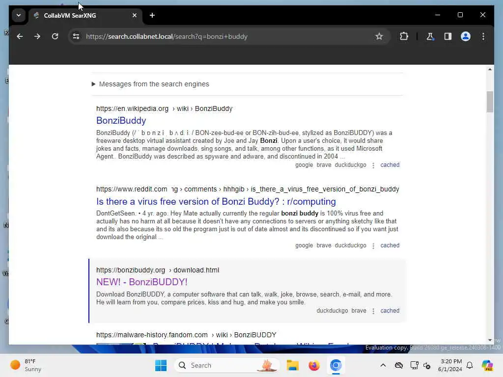Open the clock and date at 3:20 PM

click(450, 365)
